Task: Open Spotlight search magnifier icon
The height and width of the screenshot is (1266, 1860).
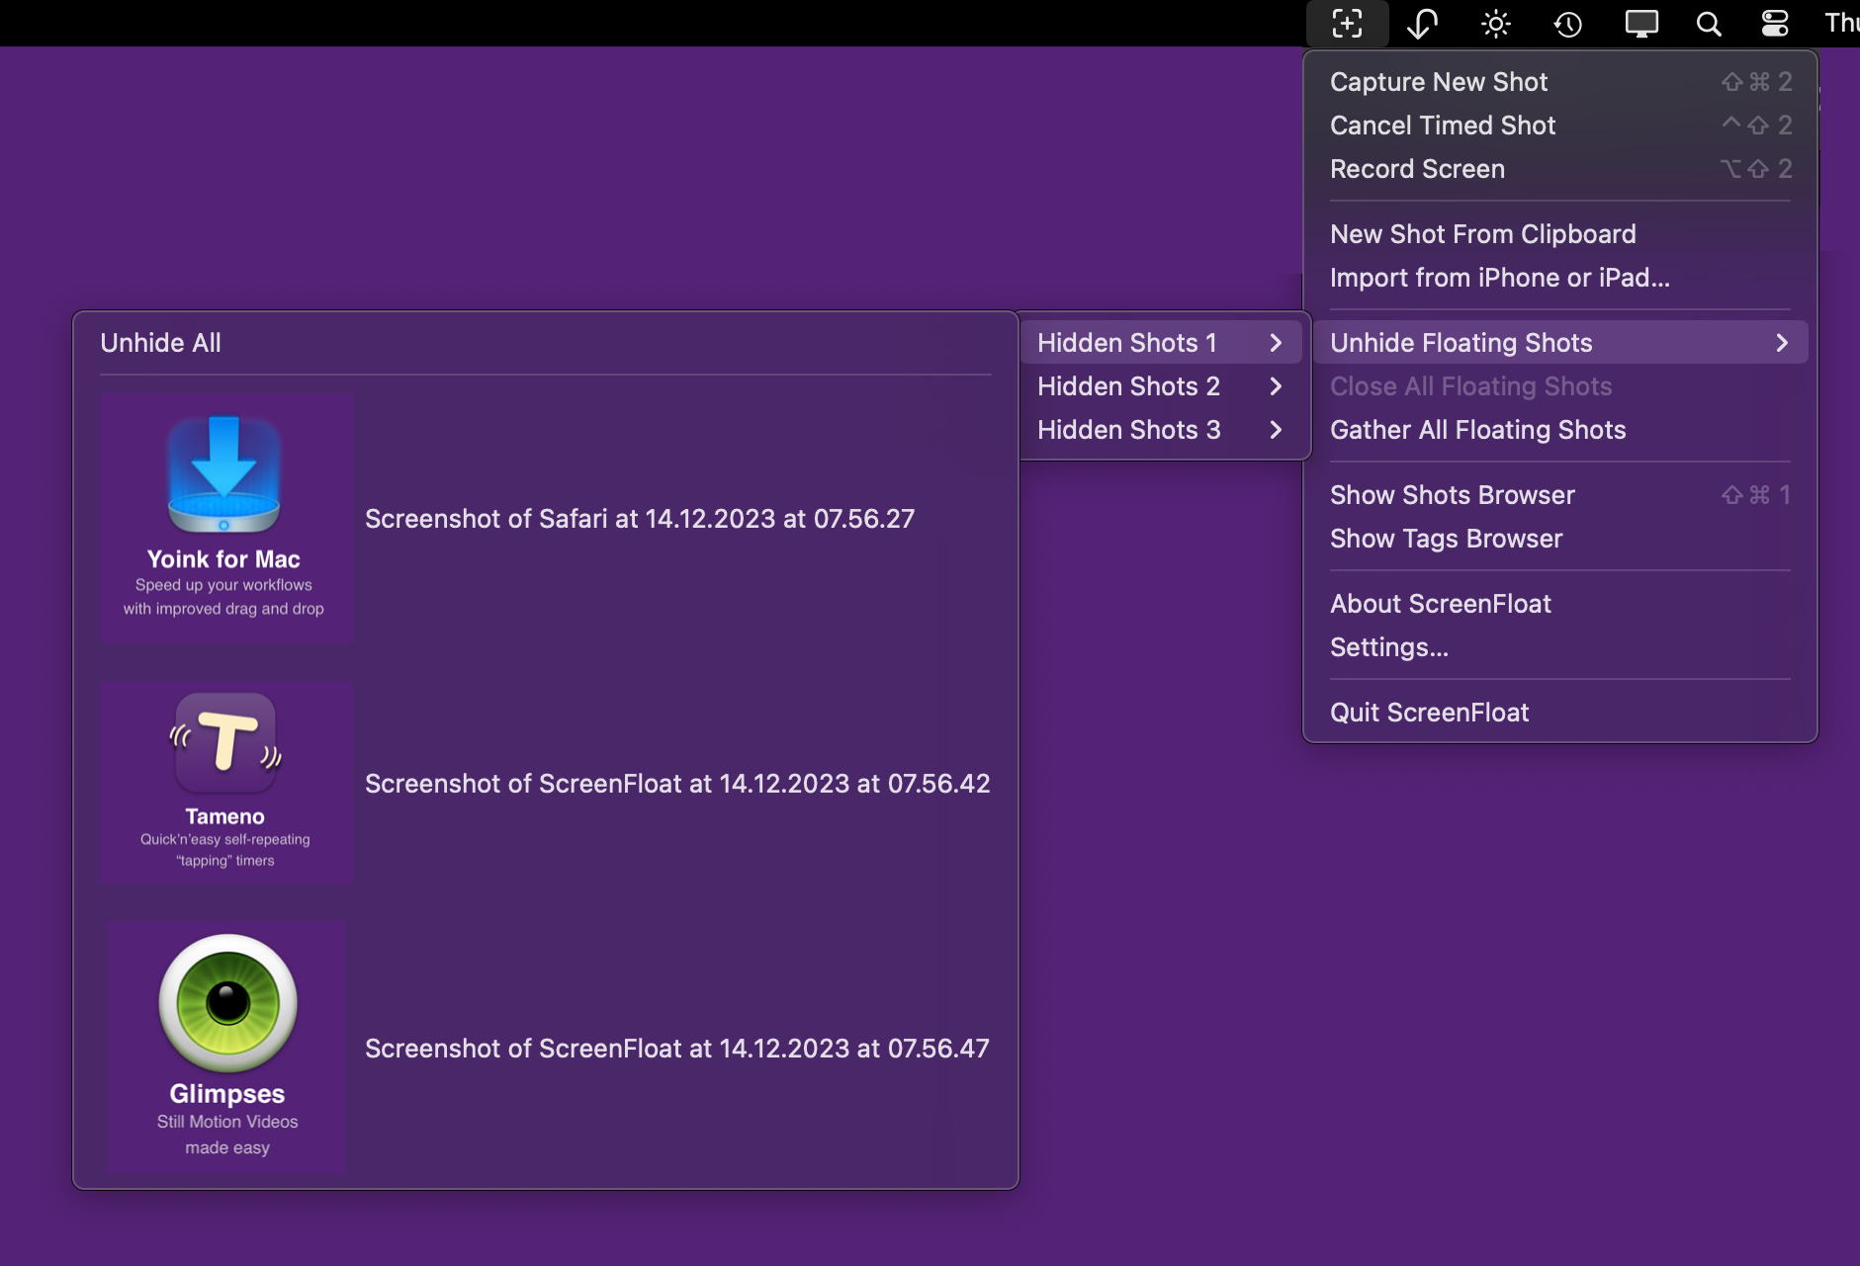Action: 1709,23
